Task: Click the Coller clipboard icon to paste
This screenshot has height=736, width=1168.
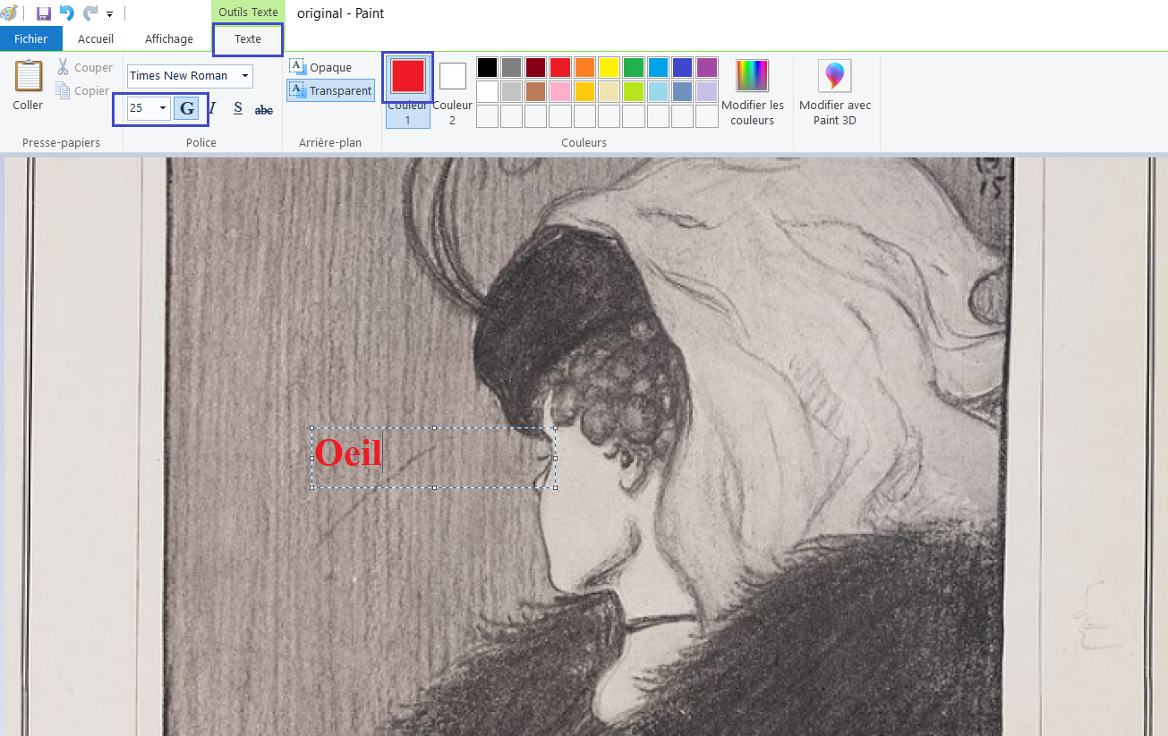Action: point(28,76)
